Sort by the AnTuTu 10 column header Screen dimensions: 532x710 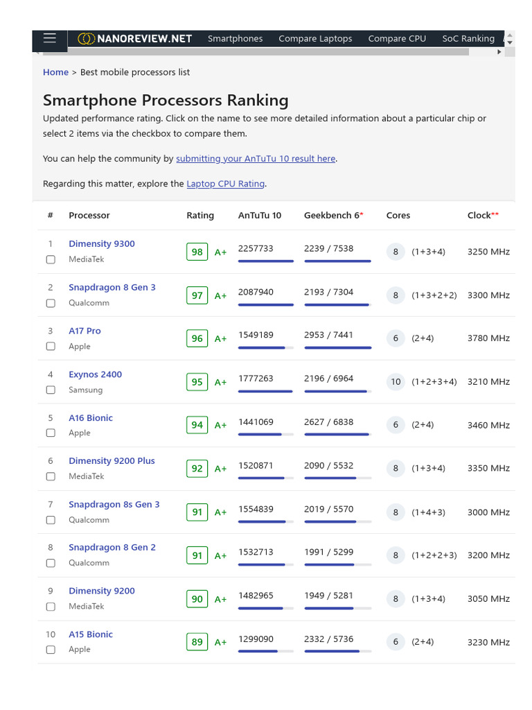tap(260, 216)
